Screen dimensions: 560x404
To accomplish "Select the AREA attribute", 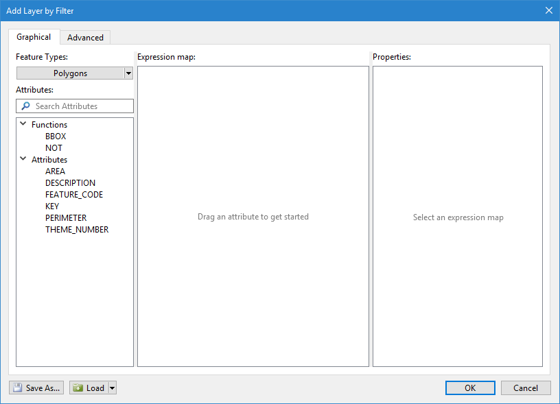I will coord(55,171).
